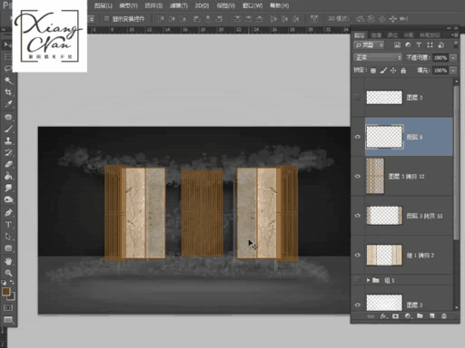The height and width of the screenshot is (348, 465).
Task: Select the Path Selection arrow tool
Action: (x=8, y=237)
